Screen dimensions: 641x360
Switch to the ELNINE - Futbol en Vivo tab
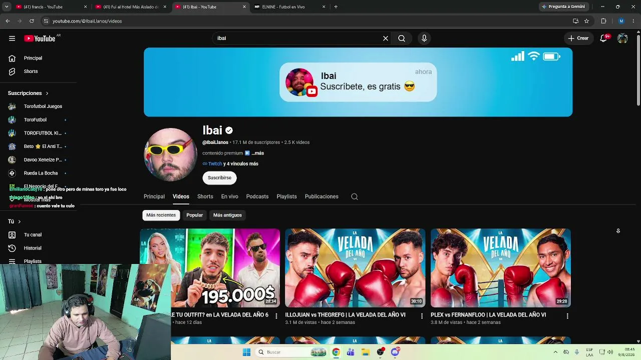[x=290, y=7]
